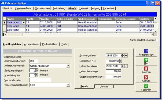Switch to the Übersicht tab
Screen dimensions: 162x100
click(x=7, y=8)
